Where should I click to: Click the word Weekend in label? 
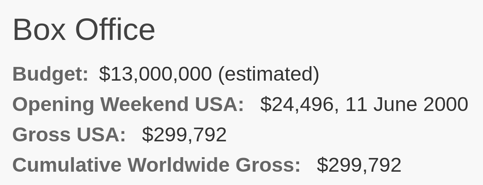[144, 104]
